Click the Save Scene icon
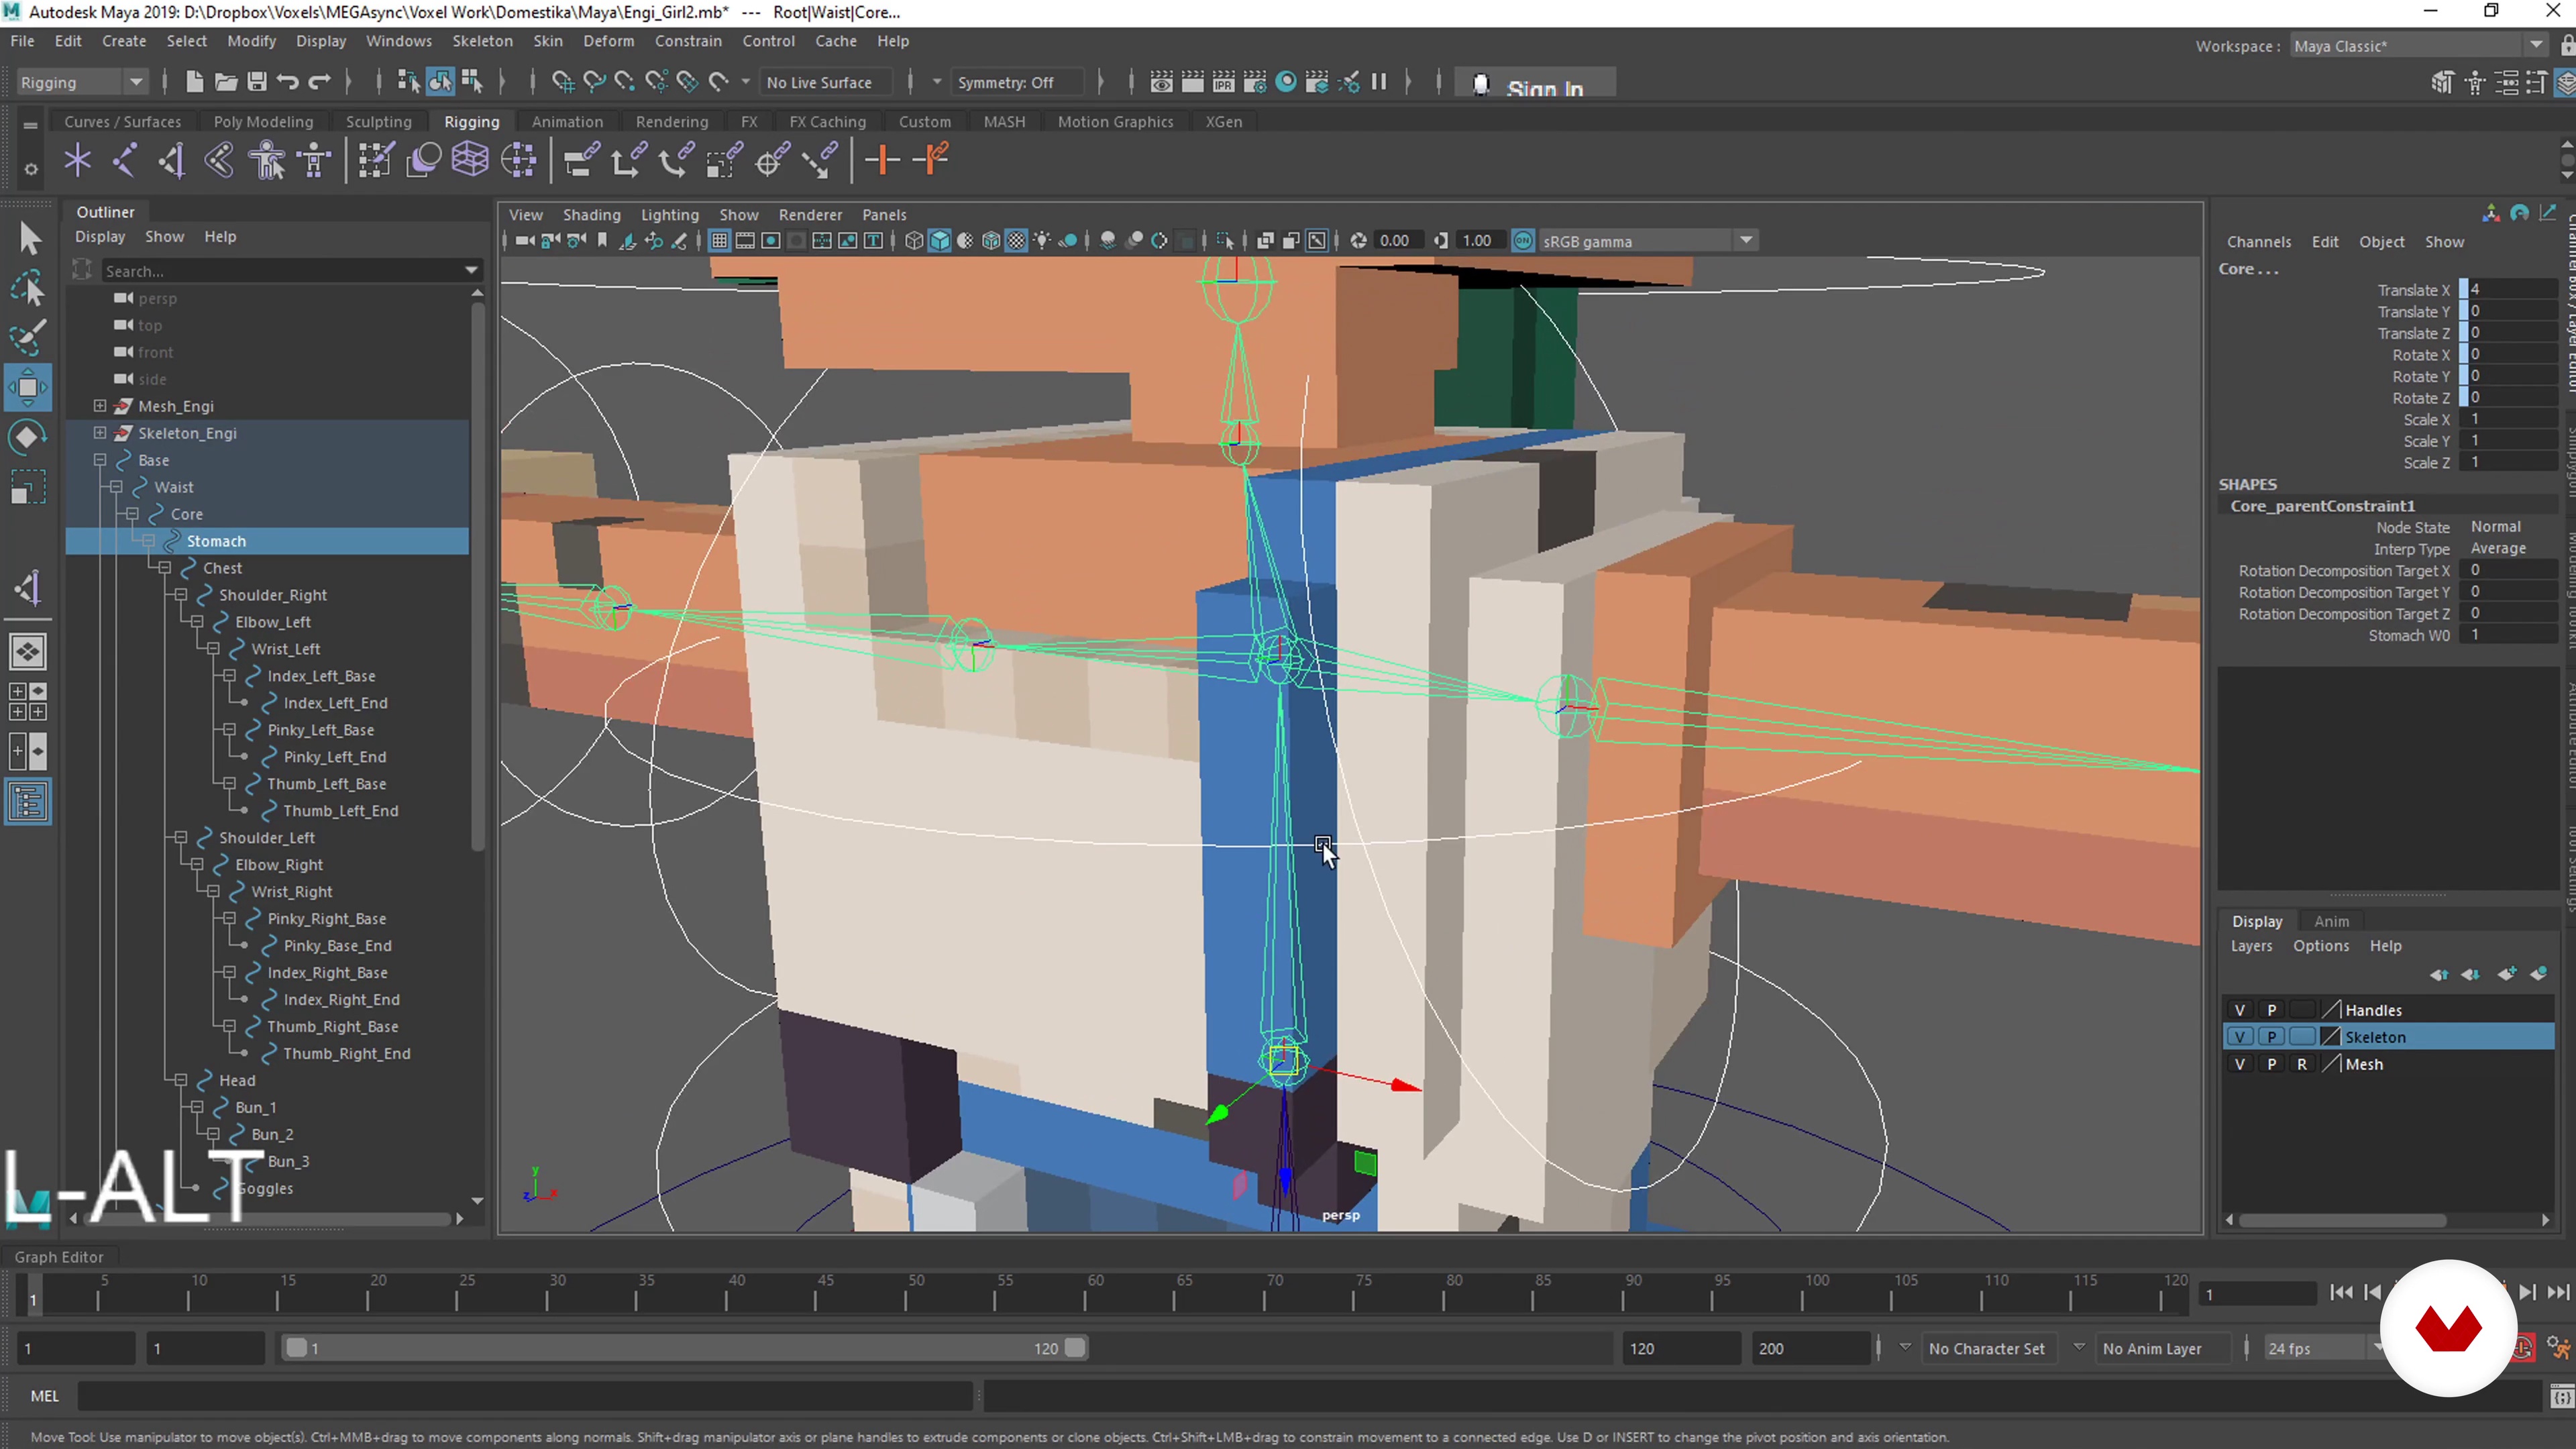This screenshot has height=1449, width=2576. point(256,82)
